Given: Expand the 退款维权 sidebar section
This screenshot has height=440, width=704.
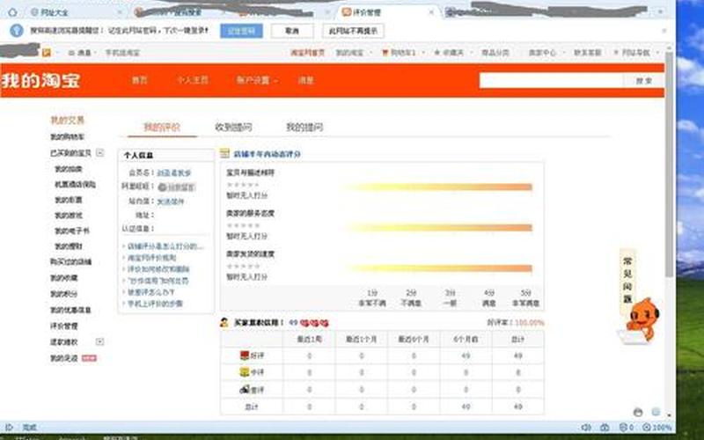Looking at the screenshot, I should [x=100, y=341].
